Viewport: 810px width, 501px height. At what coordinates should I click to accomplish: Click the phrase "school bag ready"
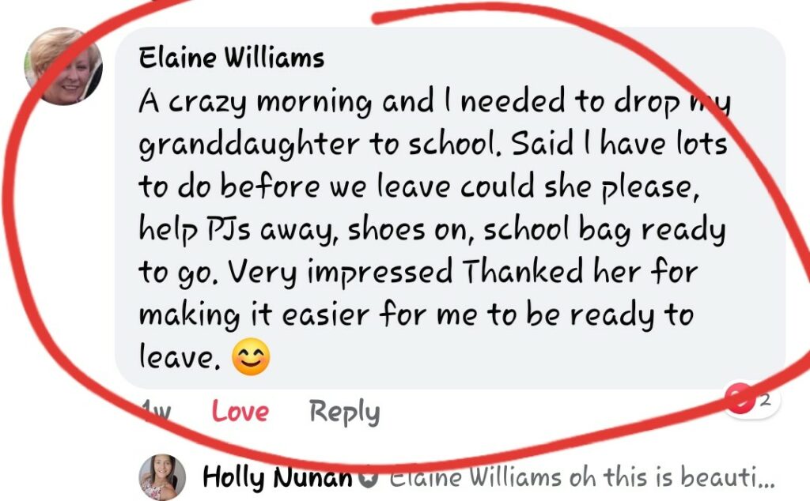tap(604, 231)
